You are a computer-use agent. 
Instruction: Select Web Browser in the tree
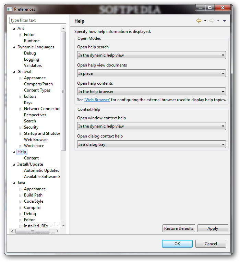[36, 140]
